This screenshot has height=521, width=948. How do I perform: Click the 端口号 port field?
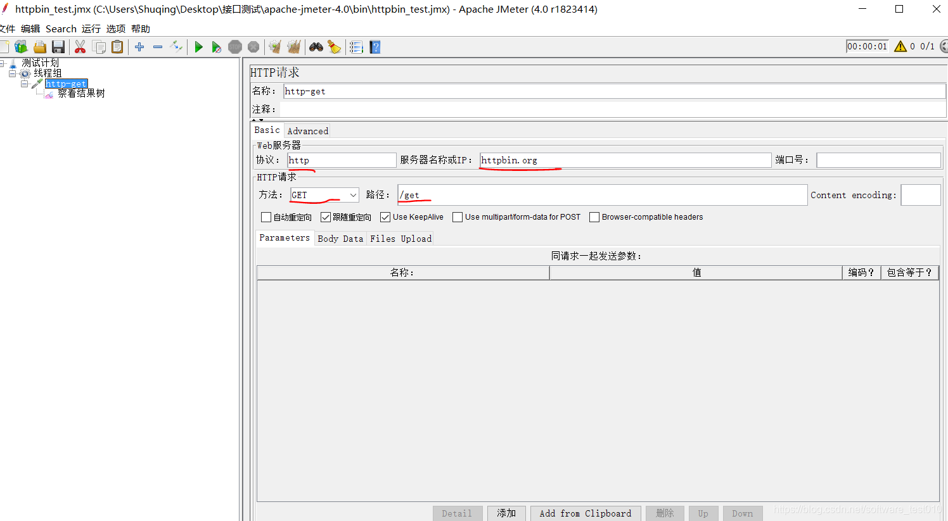[878, 160]
